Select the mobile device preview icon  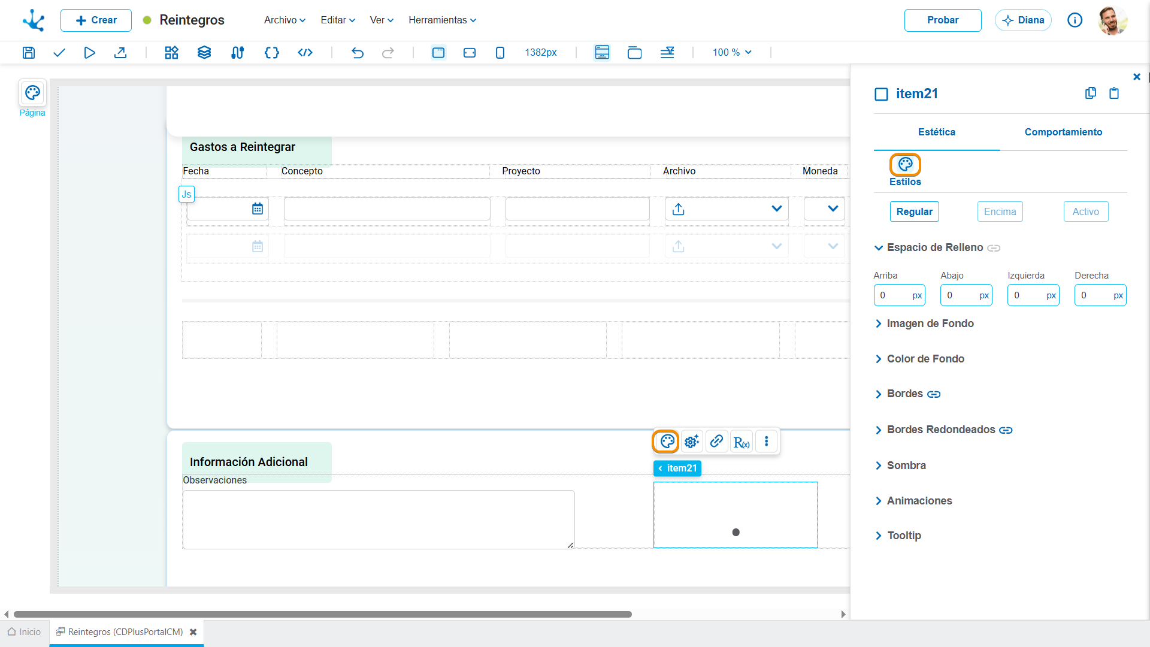(x=500, y=53)
